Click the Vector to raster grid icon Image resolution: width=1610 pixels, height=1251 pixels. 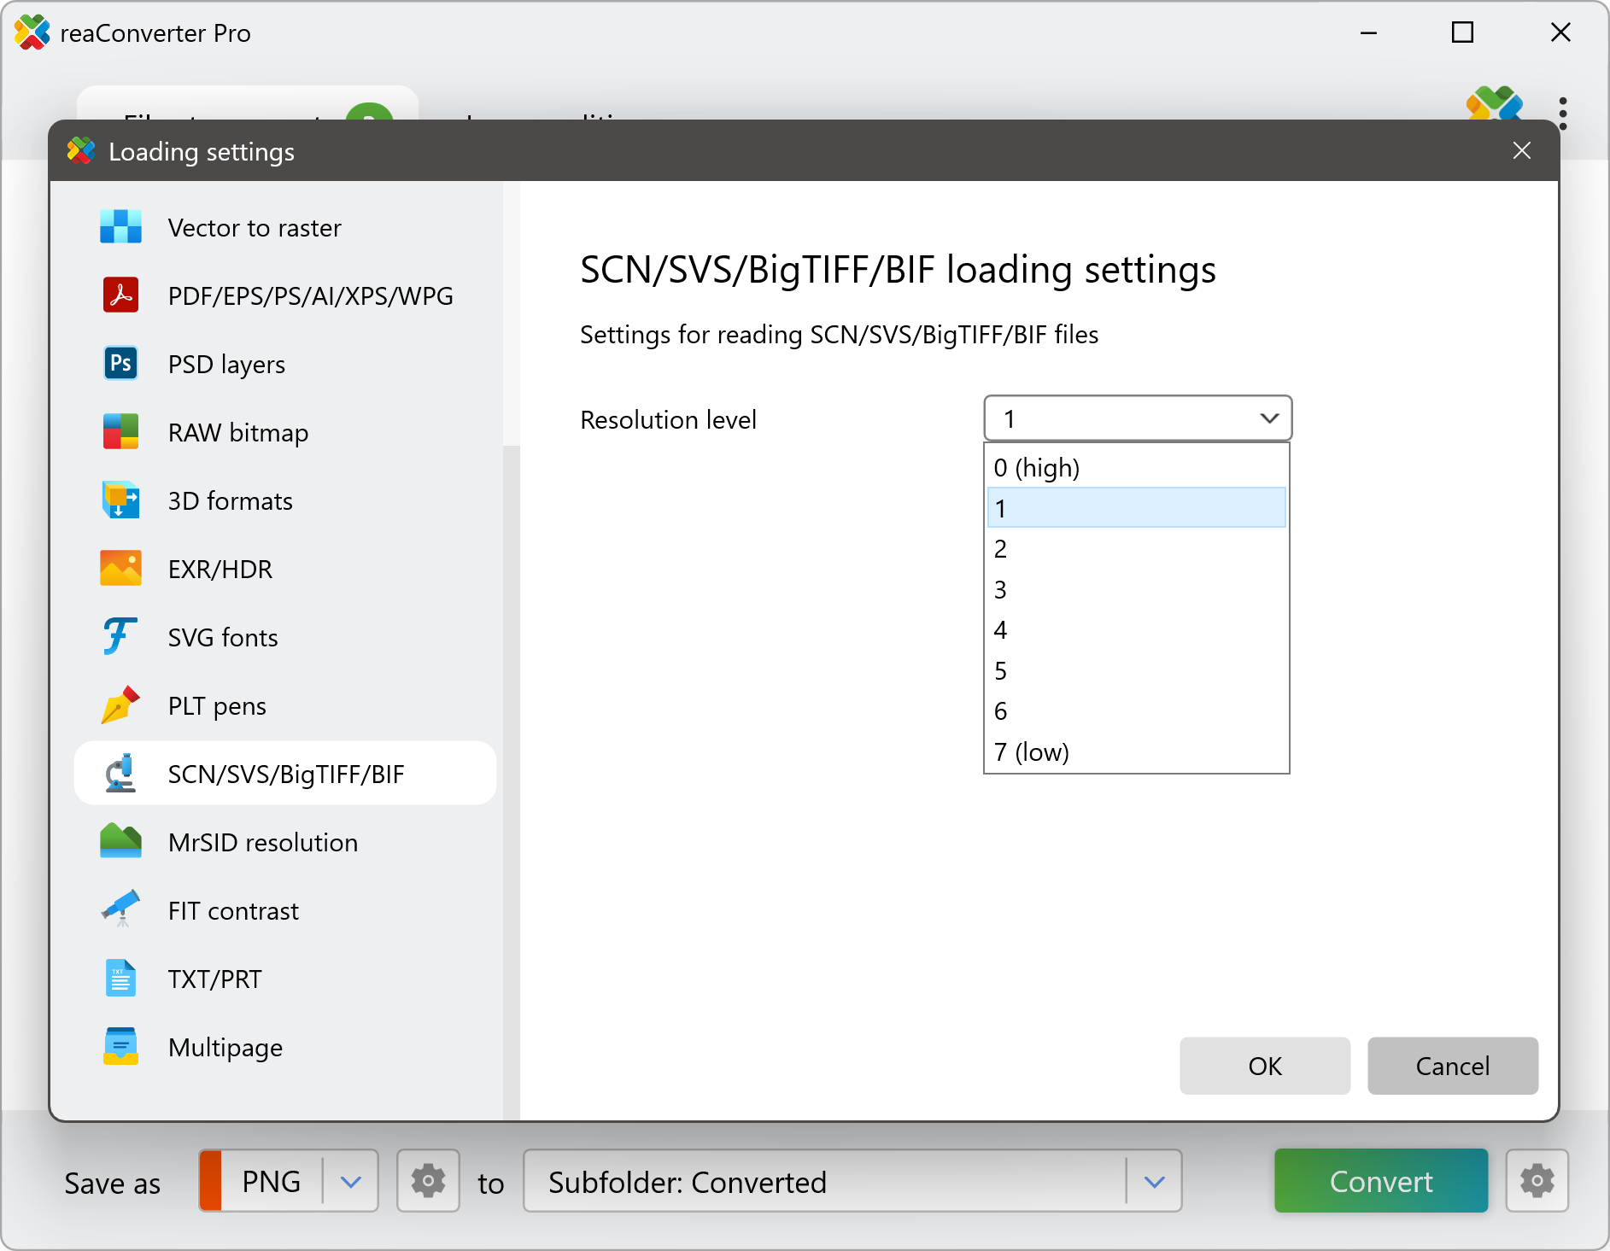point(120,227)
